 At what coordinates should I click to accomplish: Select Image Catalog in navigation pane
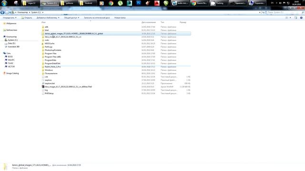coord(12,73)
